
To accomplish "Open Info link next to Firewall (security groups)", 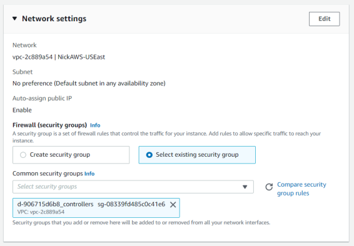I will [x=95, y=125].
